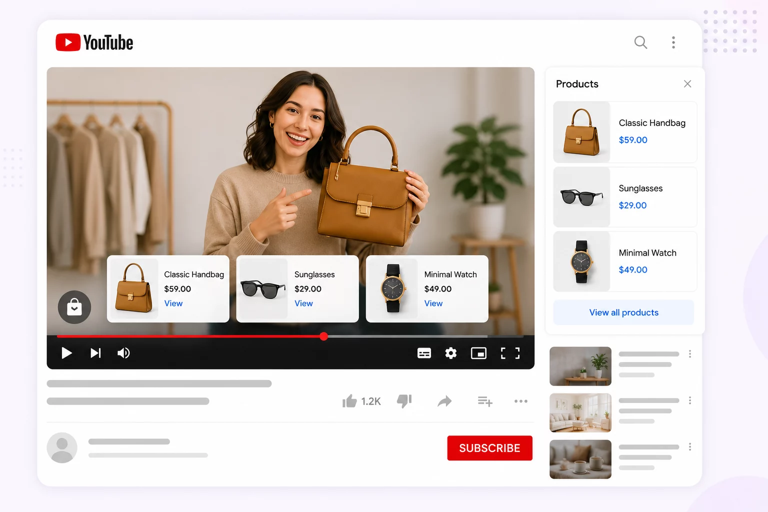This screenshot has width=768, height=512.
Task: Open more actions ellipsis below video
Action: [x=521, y=401]
